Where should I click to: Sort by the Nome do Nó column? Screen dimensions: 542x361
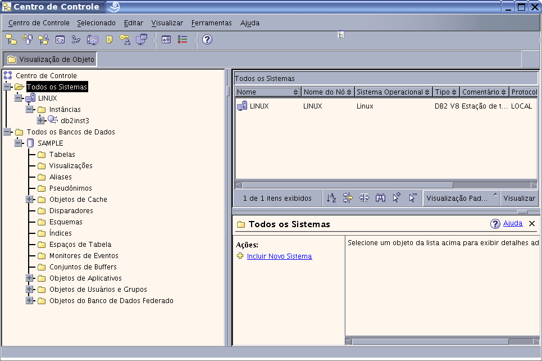(327, 92)
